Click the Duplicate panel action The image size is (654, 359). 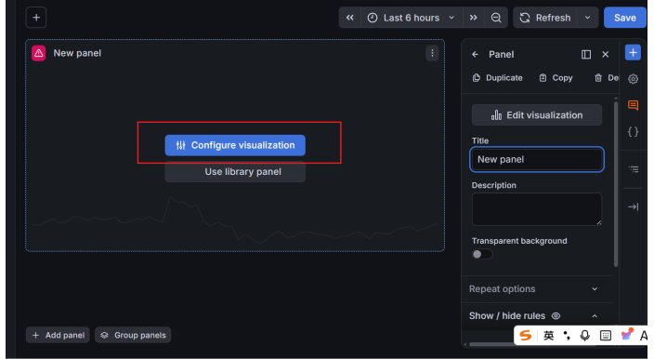[x=498, y=78]
